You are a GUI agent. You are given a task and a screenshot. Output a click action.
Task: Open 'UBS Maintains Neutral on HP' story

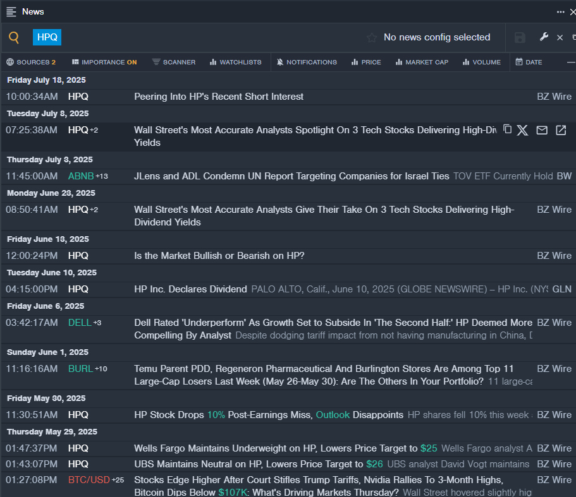pos(258,464)
